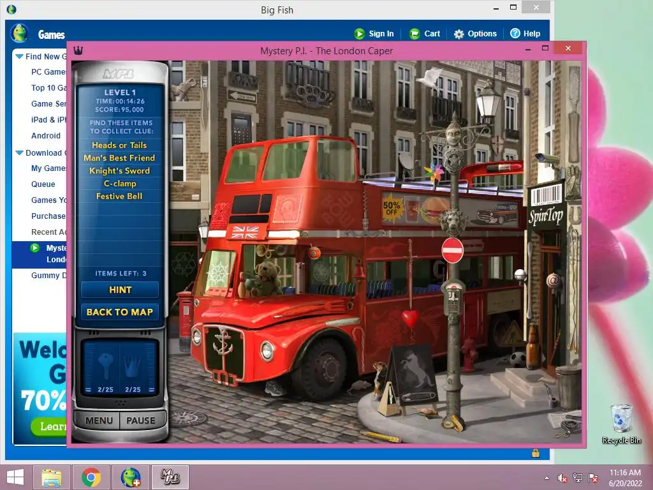653x490 pixels.
Task: Select Top 10 Games in sidebar
Action: 48,88
